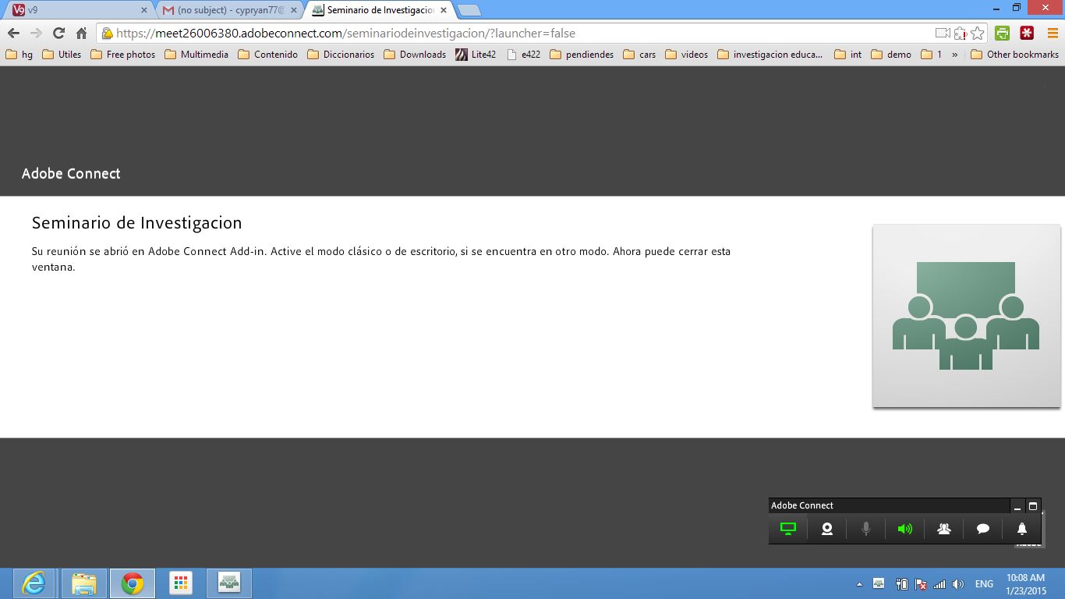The width and height of the screenshot is (1065, 599).
Task: Click the Chrome back arrow
Action: click(13, 33)
